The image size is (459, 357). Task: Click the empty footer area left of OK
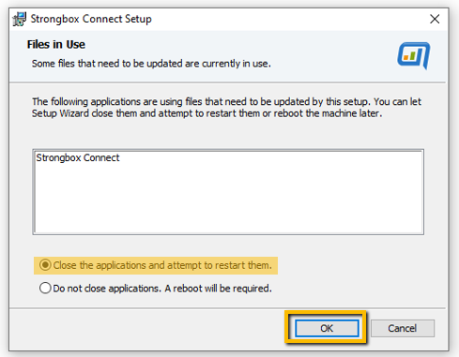[147, 329]
